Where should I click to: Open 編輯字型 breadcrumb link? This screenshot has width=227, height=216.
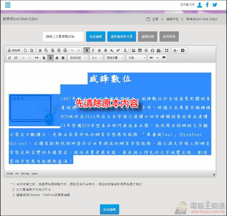[172, 19]
